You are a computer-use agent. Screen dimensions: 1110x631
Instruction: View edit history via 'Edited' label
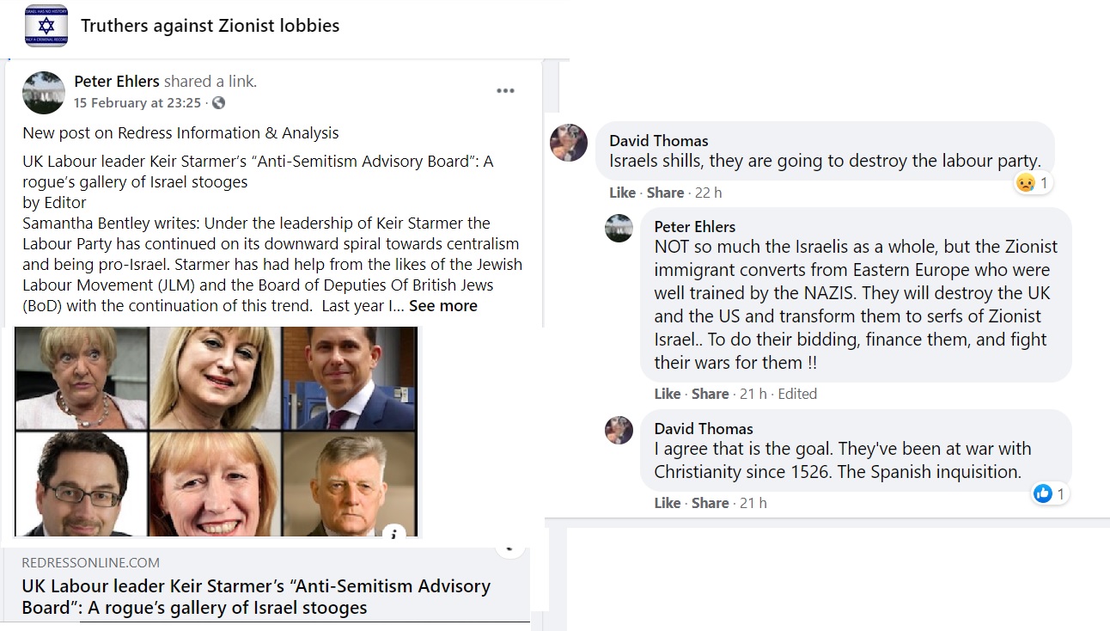[x=797, y=394]
